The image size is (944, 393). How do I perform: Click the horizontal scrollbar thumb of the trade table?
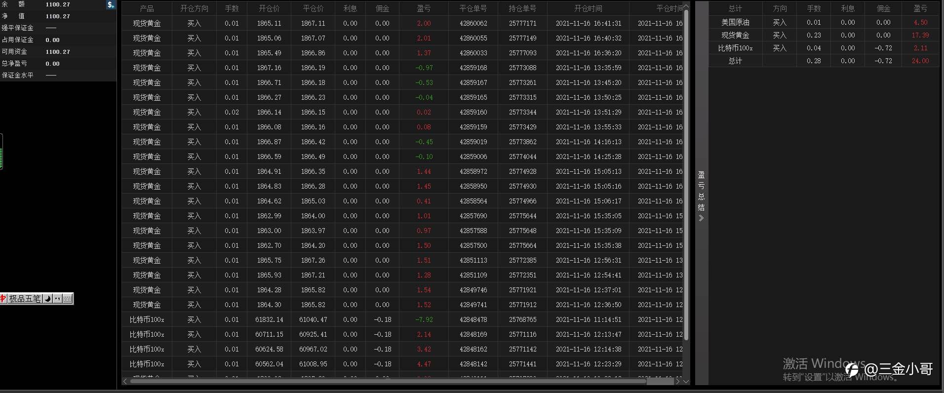pos(388,381)
